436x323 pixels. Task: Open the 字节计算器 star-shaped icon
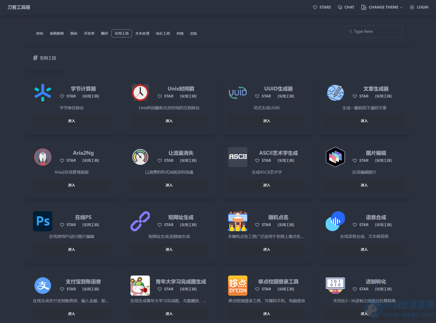click(x=43, y=93)
